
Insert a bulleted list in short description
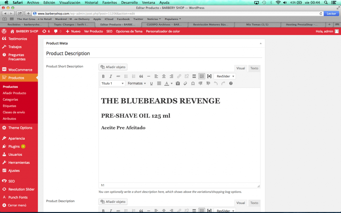[x=126, y=76]
